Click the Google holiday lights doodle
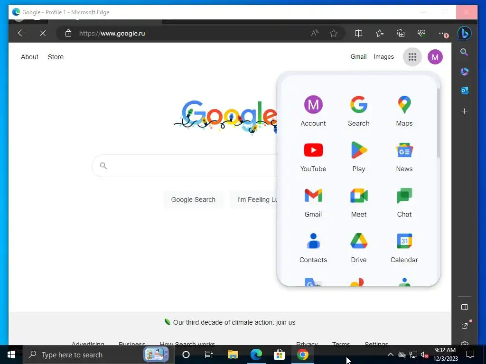This screenshot has width=486, height=364. click(x=225, y=117)
